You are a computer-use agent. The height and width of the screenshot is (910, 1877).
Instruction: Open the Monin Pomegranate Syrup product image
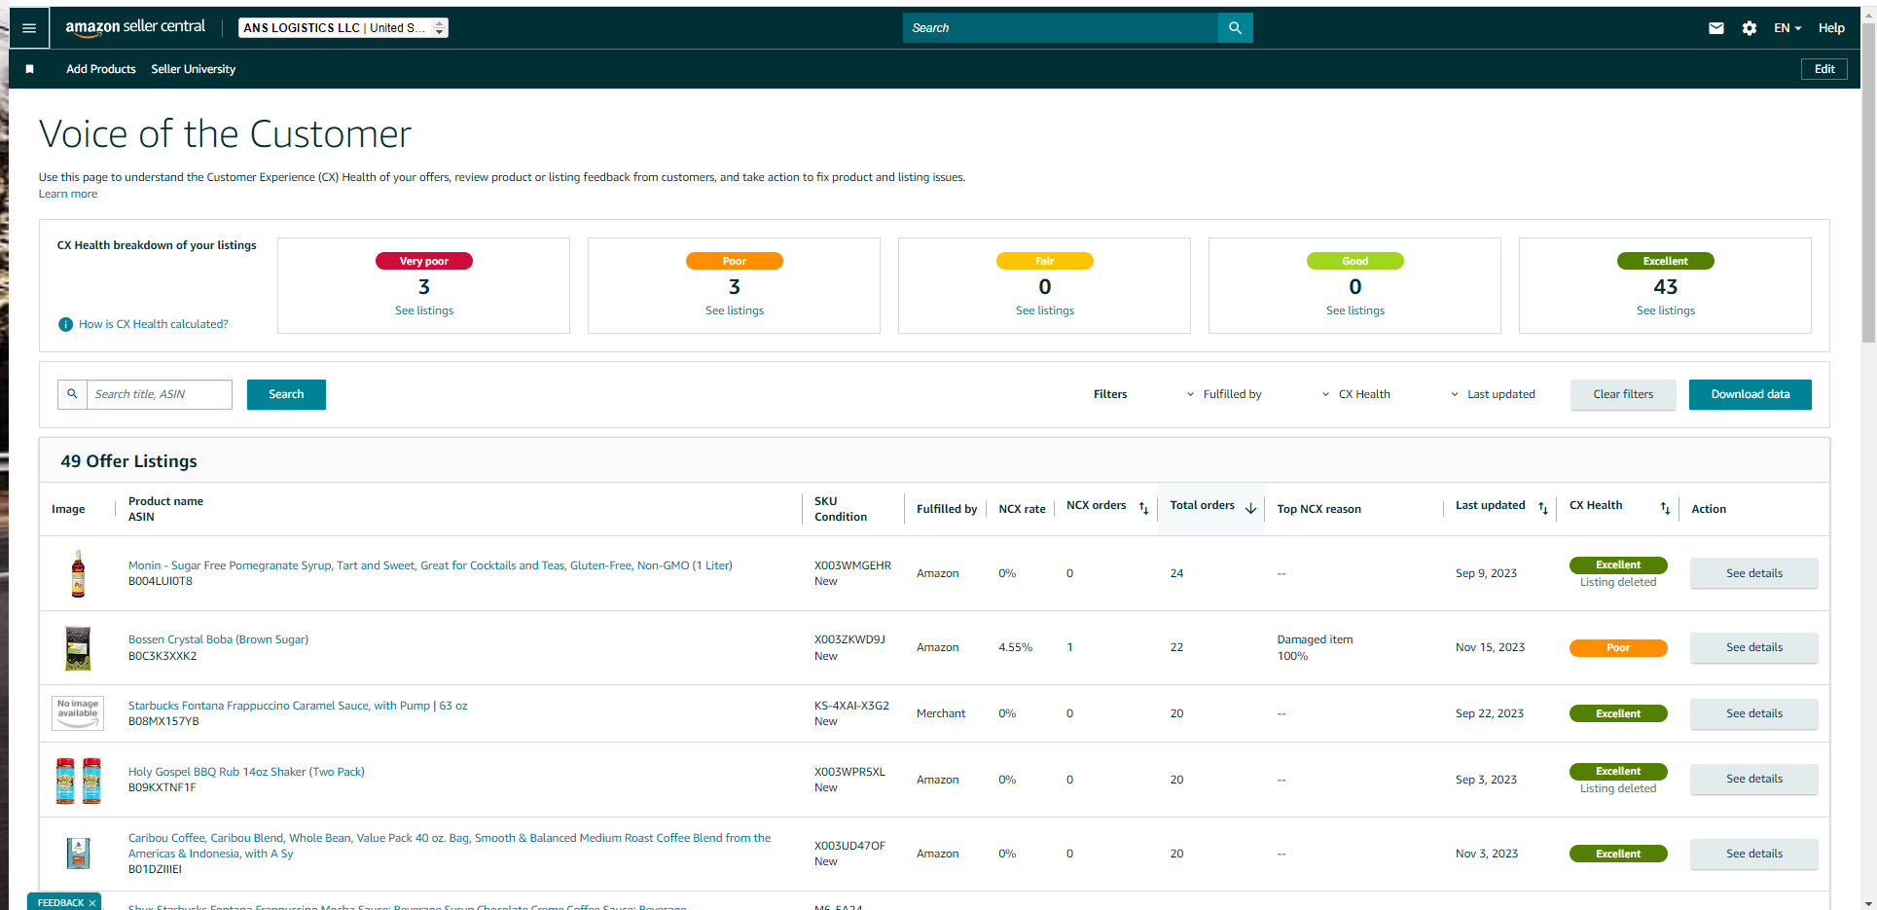click(78, 573)
